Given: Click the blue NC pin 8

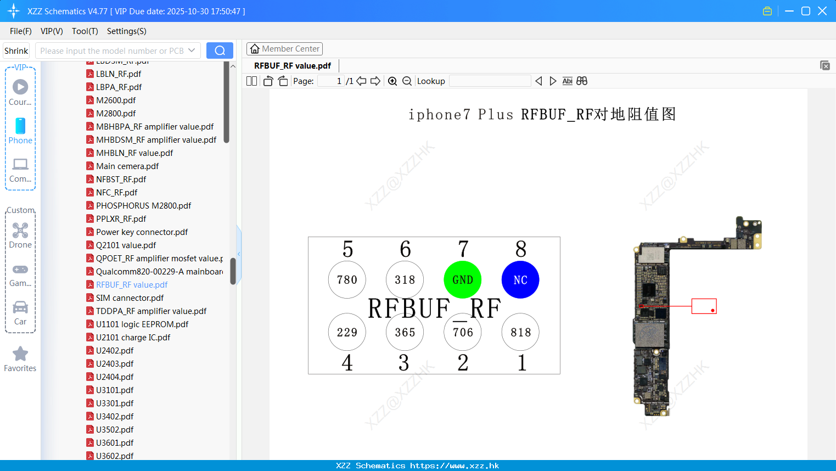Looking at the screenshot, I should (x=520, y=279).
